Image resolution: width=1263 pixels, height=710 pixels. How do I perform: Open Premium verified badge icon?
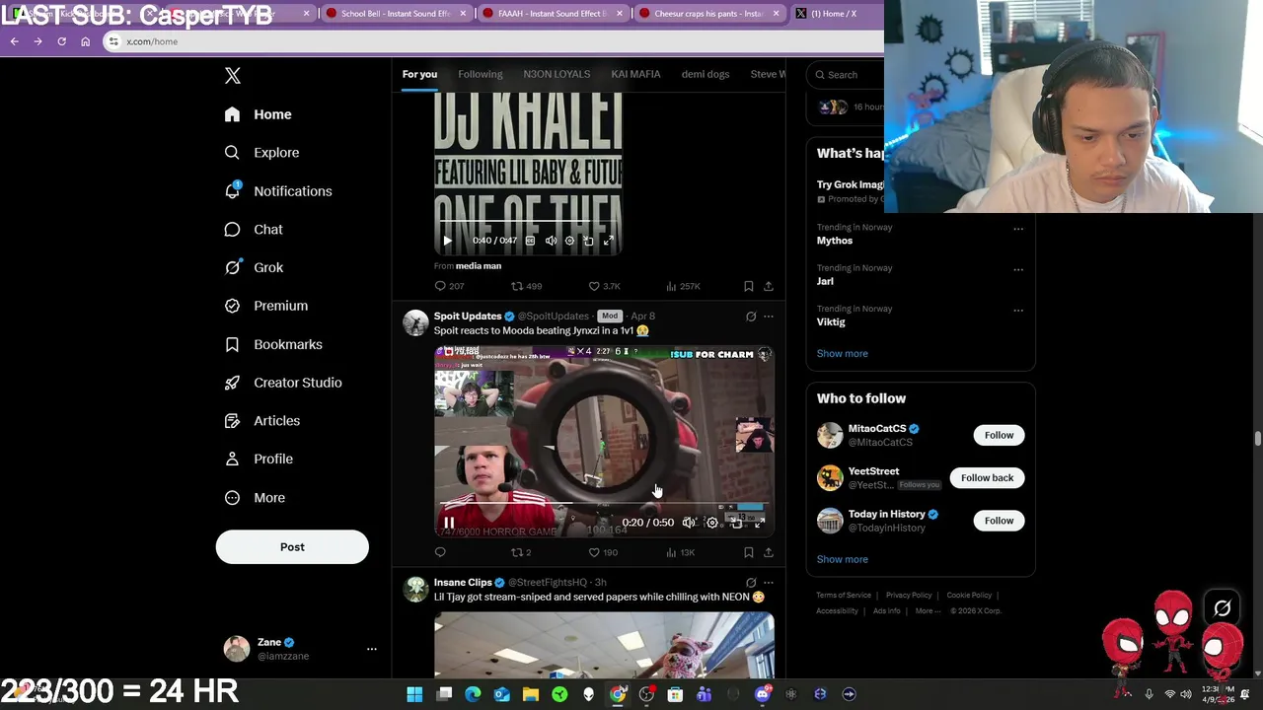click(x=232, y=306)
